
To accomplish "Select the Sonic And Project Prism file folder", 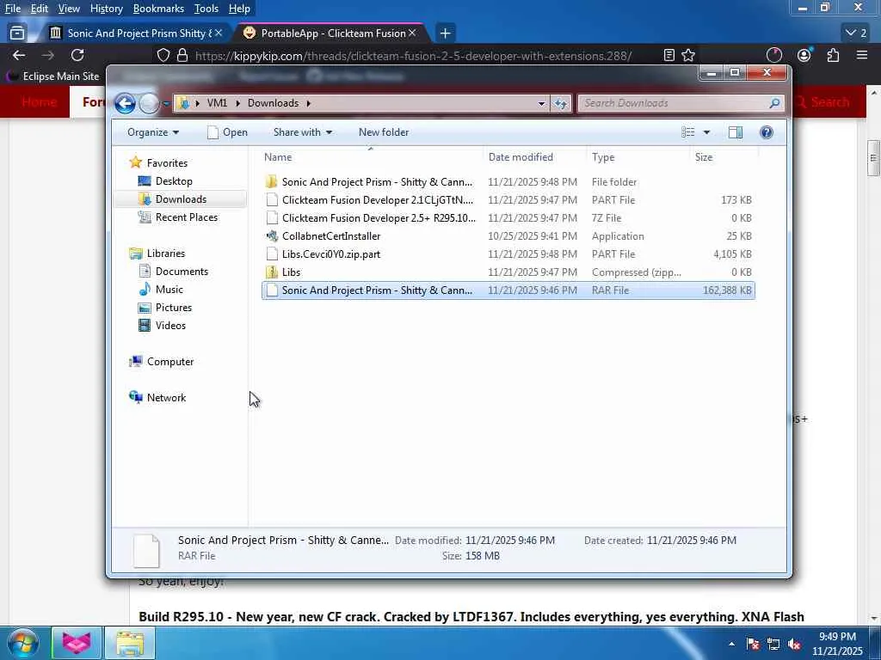I will click(508, 182).
